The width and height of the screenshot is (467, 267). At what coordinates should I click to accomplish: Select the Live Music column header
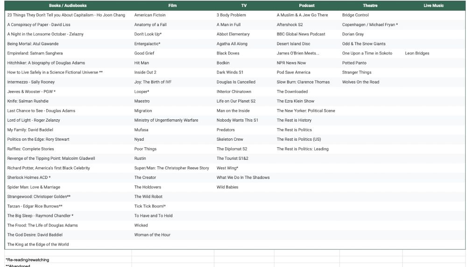[434, 5]
